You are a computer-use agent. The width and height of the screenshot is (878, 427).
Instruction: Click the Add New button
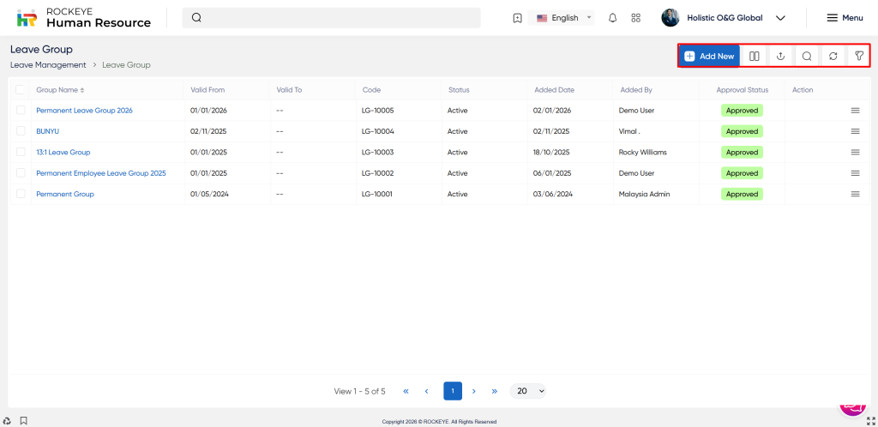pyautogui.click(x=709, y=57)
